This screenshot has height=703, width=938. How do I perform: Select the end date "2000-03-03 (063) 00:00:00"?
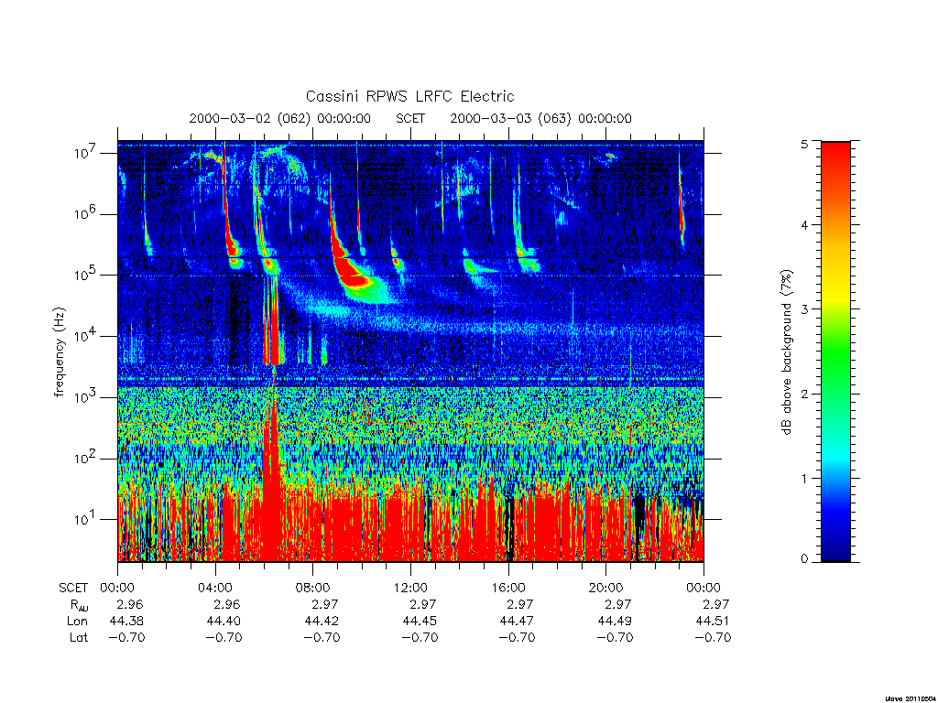540,118
